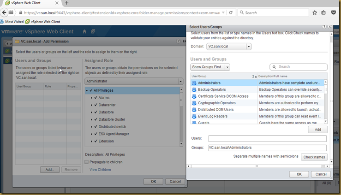341x195 pixels.
Task: Click Event Log Readers group icon
Action: click(194, 116)
